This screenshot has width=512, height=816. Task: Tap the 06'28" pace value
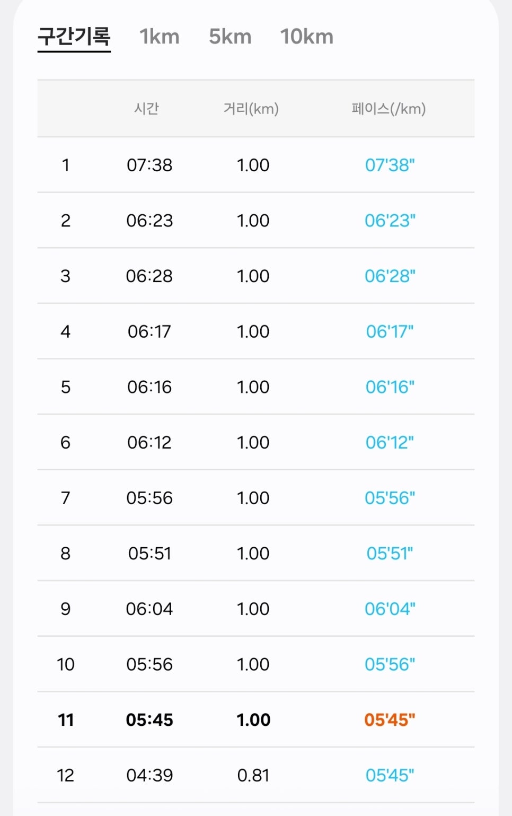[390, 276]
